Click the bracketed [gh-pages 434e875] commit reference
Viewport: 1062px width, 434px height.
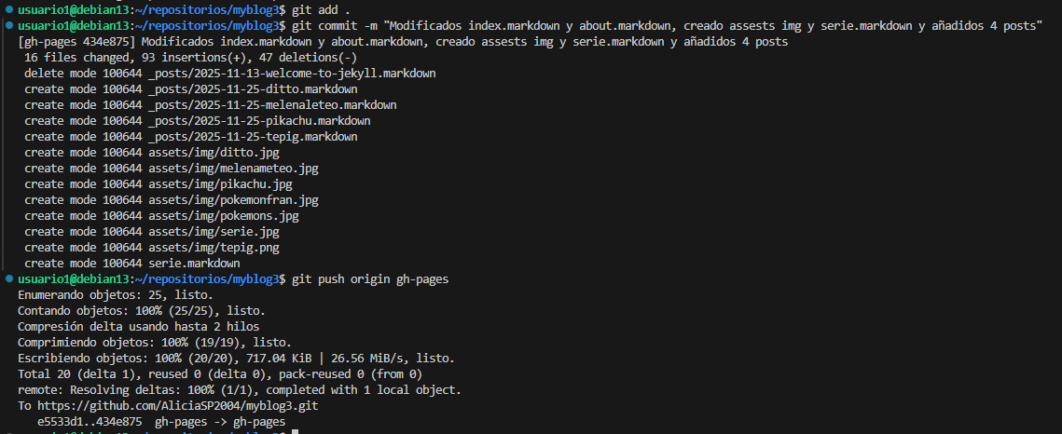[76, 41]
